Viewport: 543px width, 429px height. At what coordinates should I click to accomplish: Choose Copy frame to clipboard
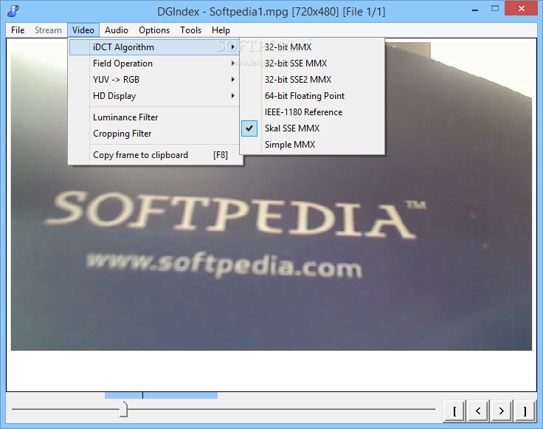click(x=154, y=155)
